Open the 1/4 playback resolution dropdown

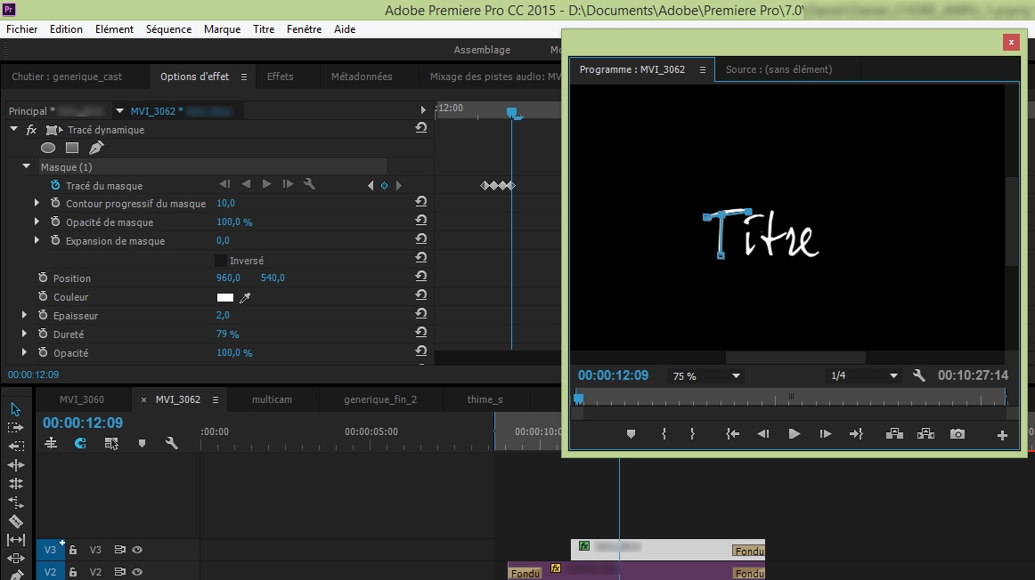tap(864, 375)
